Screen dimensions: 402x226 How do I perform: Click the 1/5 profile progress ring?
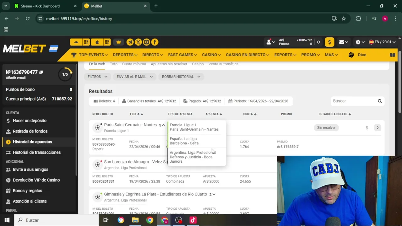(x=65, y=74)
